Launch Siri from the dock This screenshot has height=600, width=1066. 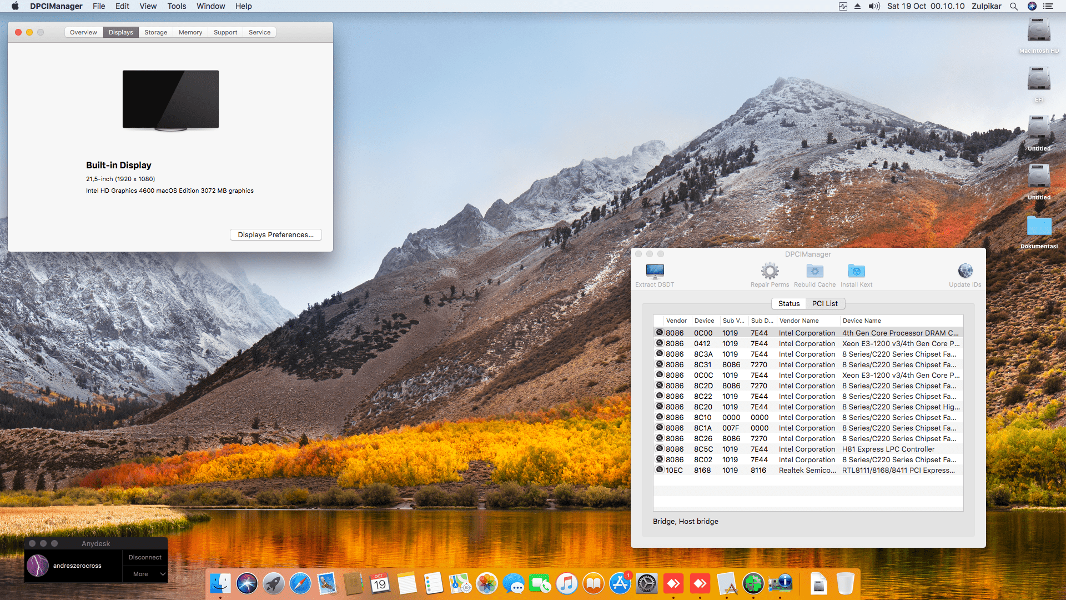(247, 584)
